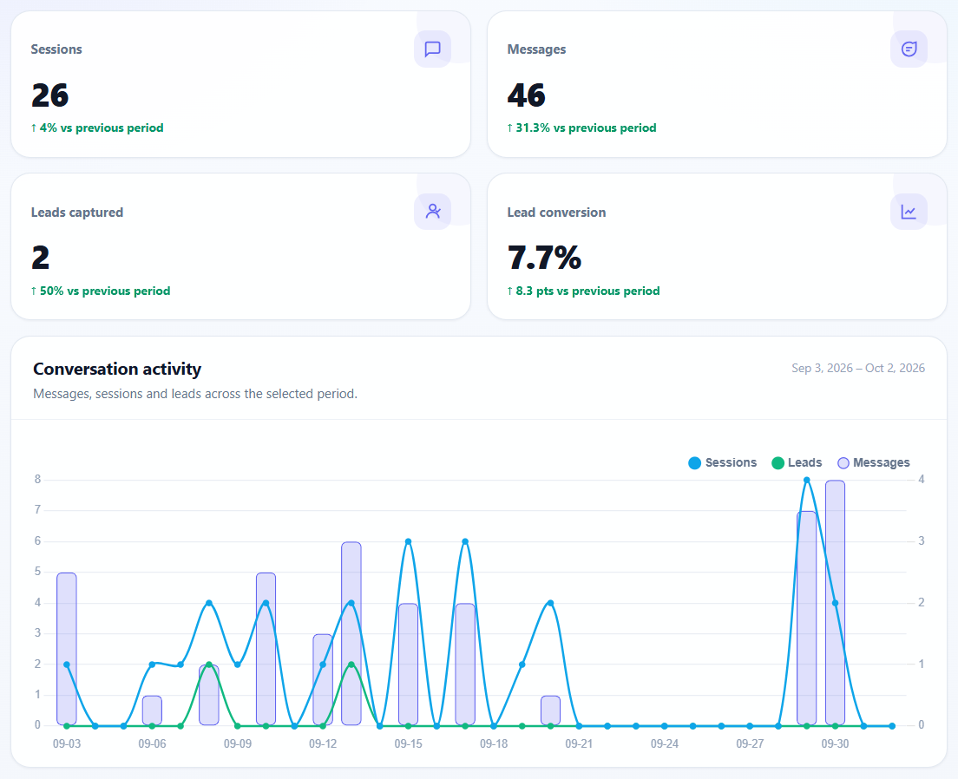Click the 09-13 leads peak green point
Screen dimensions: 958x779
coord(351,664)
